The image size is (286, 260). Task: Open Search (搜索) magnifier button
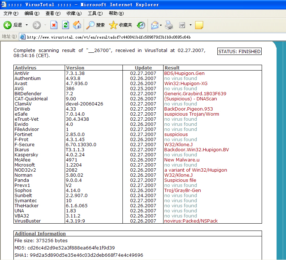96,25
